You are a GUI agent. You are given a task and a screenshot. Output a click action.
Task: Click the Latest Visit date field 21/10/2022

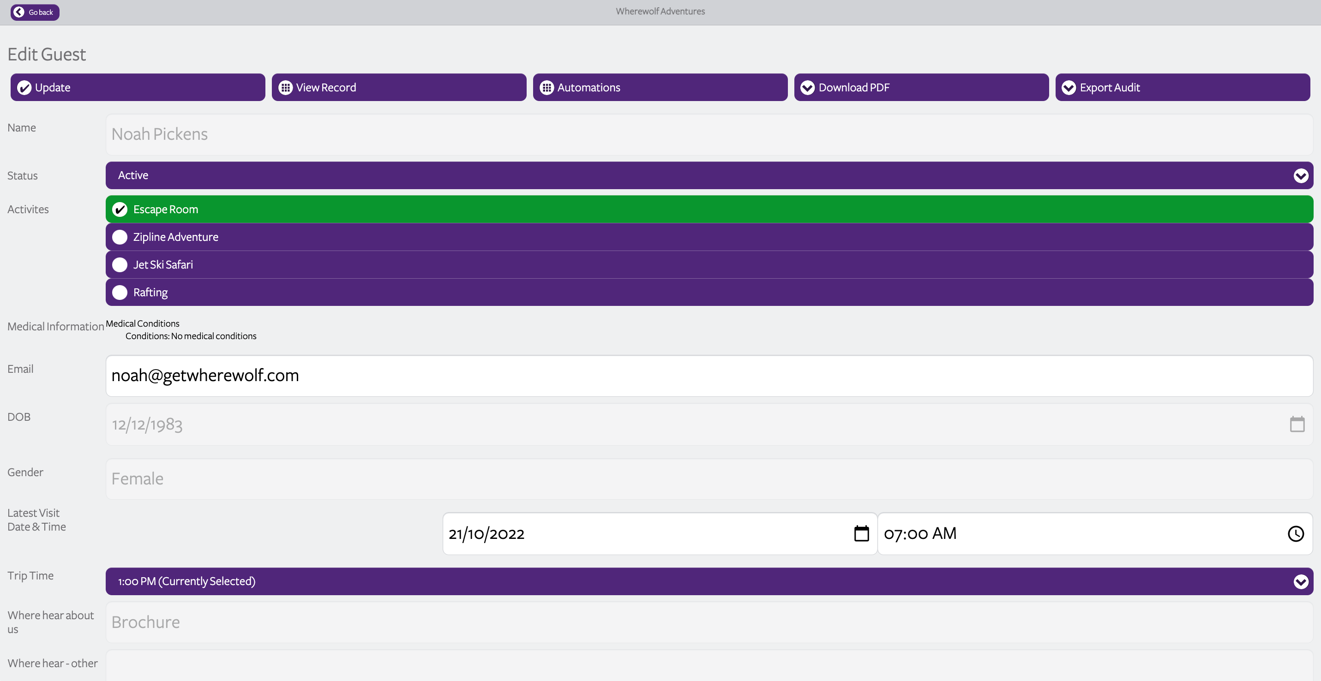tap(660, 533)
